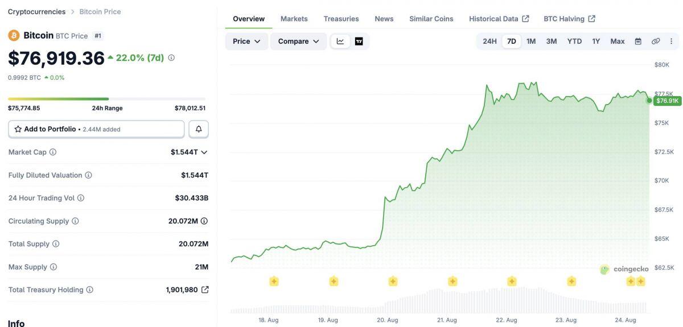The height and width of the screenshot is (327, 683).
Task: Click Cryptocurrencies breadcrumb link
Action: 36,11
